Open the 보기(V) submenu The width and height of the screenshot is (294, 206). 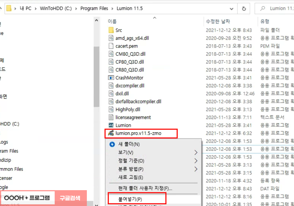pyautogui.click(x=125, y=152)
